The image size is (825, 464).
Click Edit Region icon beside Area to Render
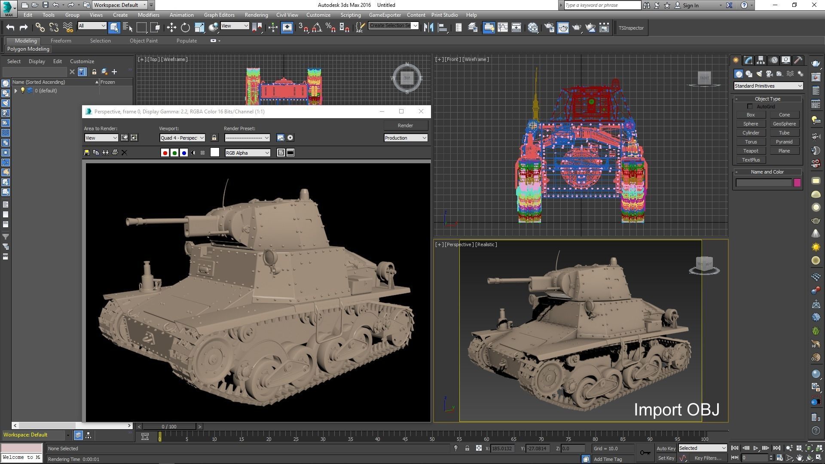point(125,137)
